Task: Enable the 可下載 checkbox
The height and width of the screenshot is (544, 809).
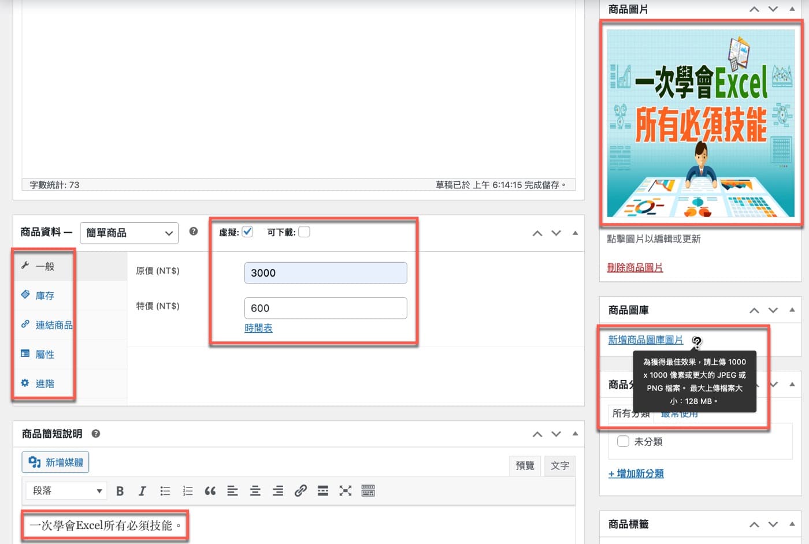Action: click(x=304, y=232)
